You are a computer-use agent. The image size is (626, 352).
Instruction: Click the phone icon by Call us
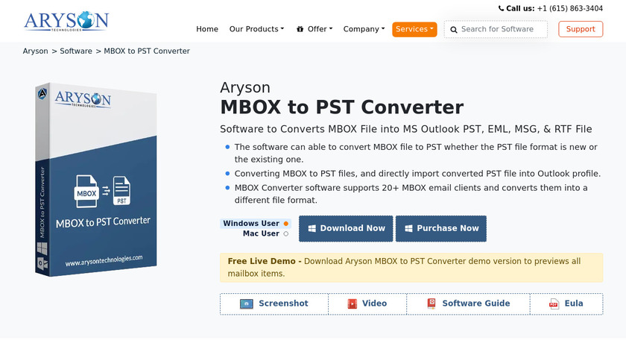[501, 9]
